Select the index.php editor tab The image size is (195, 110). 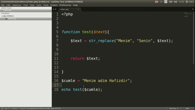click(x=70, y=9)
